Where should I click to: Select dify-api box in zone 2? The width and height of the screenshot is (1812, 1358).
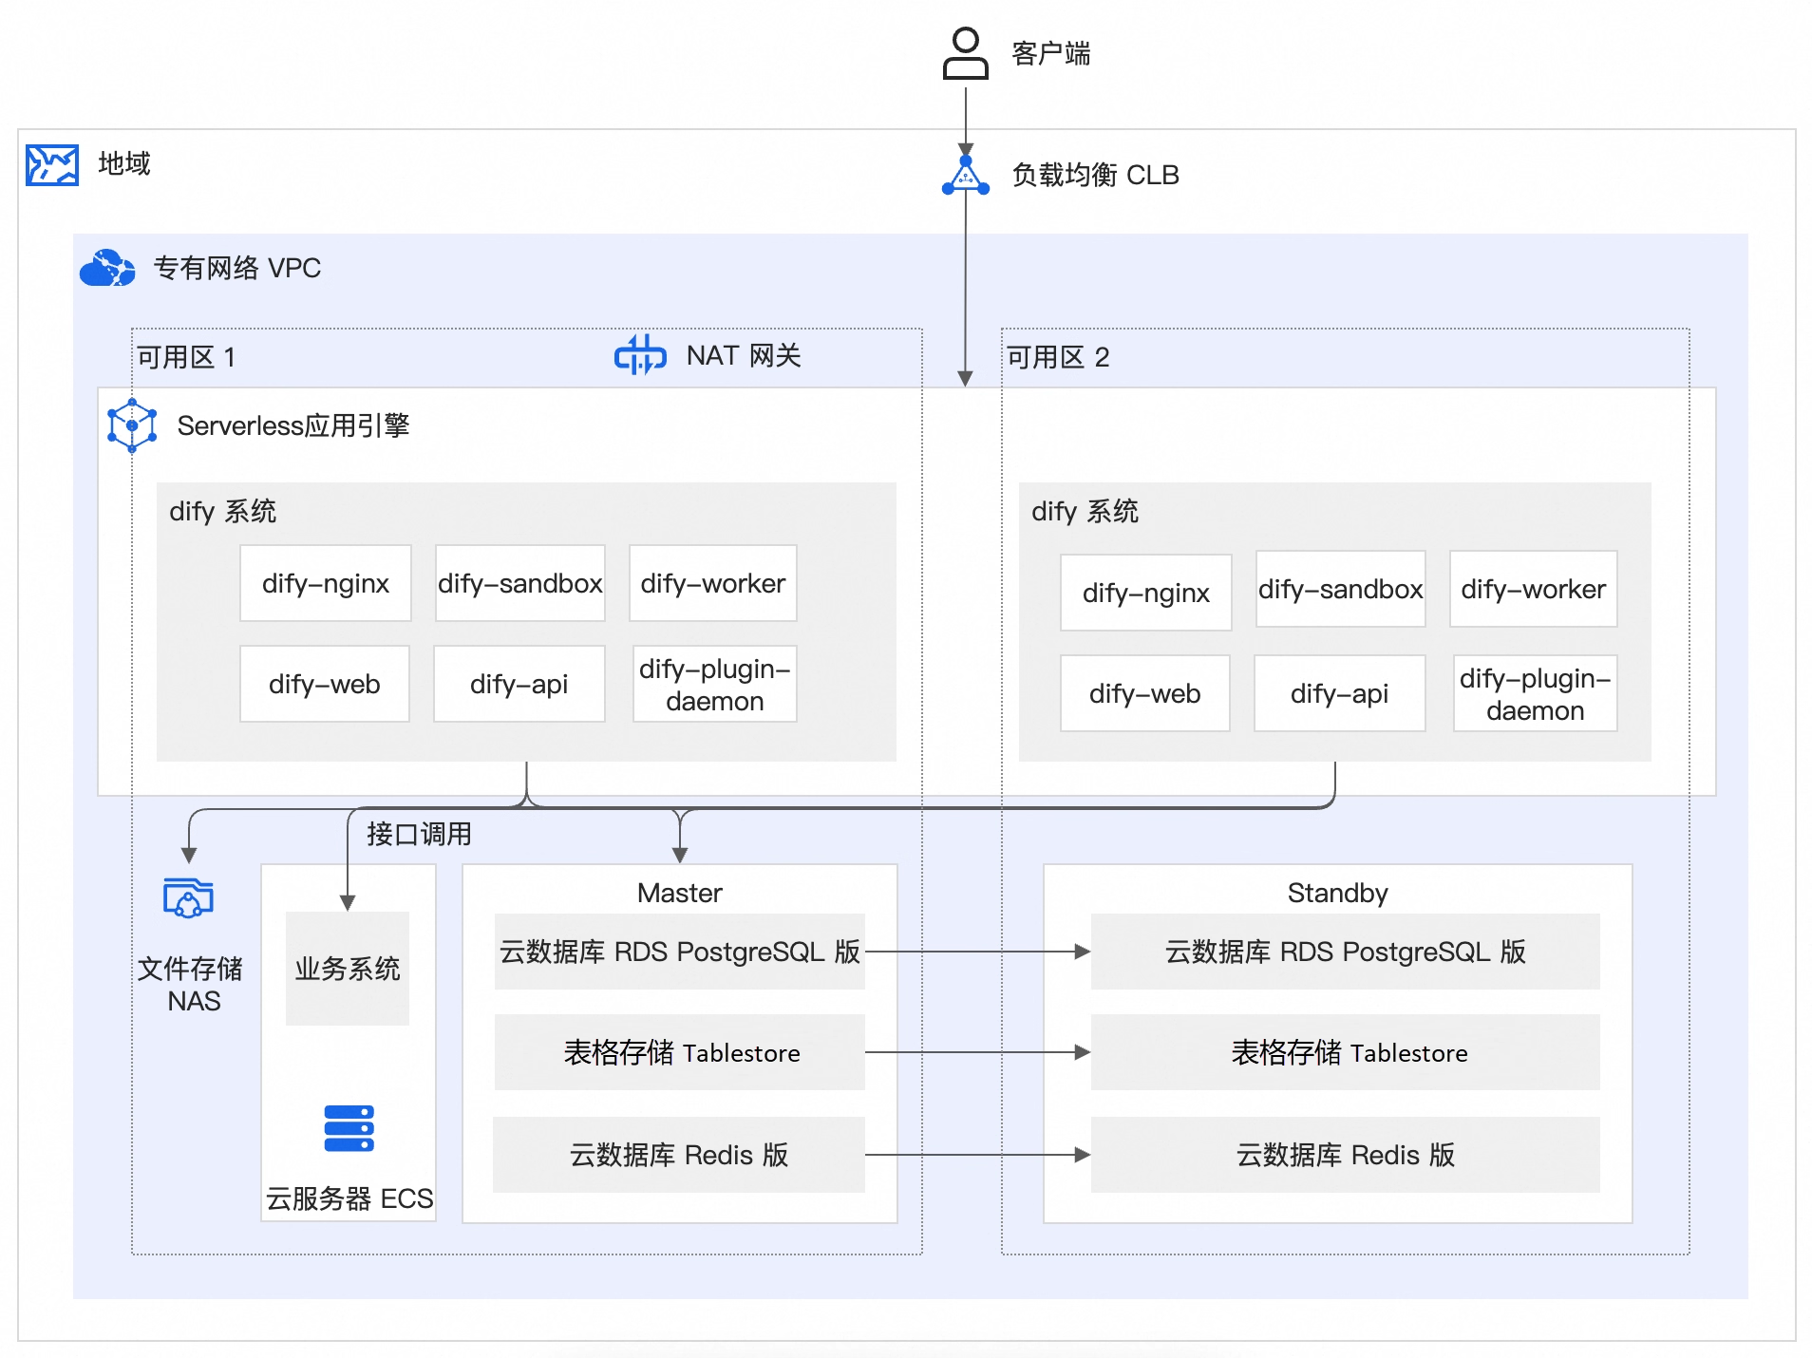(x=1340, y=693)
